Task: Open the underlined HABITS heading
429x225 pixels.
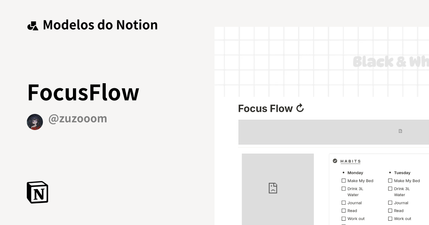Action: click(x=351, y=161)
